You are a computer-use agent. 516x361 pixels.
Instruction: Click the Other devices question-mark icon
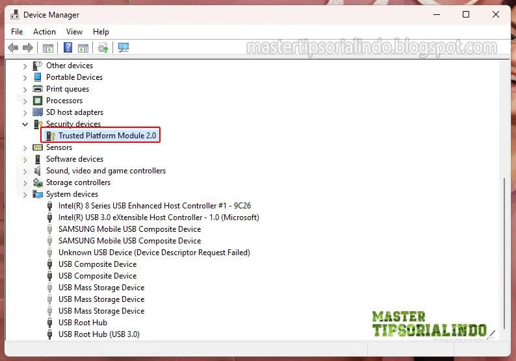tap(38, 66)
